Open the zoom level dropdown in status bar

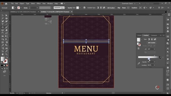pos(17,93)
